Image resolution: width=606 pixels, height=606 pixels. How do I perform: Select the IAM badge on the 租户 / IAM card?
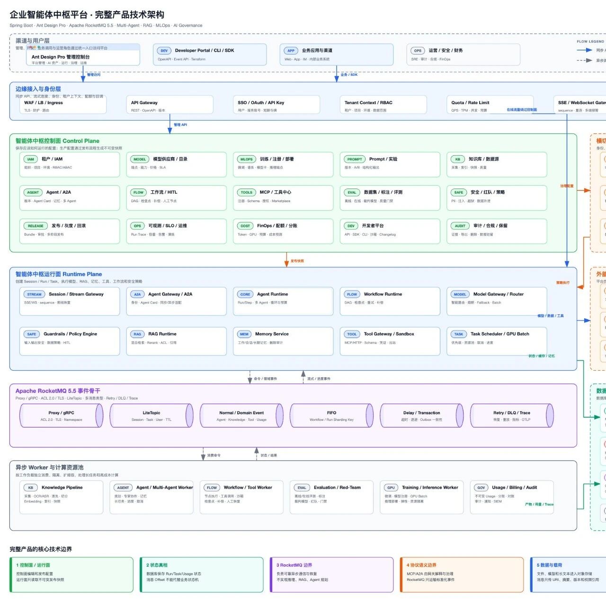tap(31, 160)
